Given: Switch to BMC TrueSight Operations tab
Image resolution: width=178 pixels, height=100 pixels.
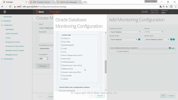Looking at the screenshot, I should pyautogui.click(x=41, y=2).
